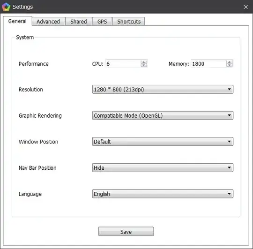This screenshot has height=249, width=253.
Task: Increase the CPU count with up arrow
Action: pos(144,62)
